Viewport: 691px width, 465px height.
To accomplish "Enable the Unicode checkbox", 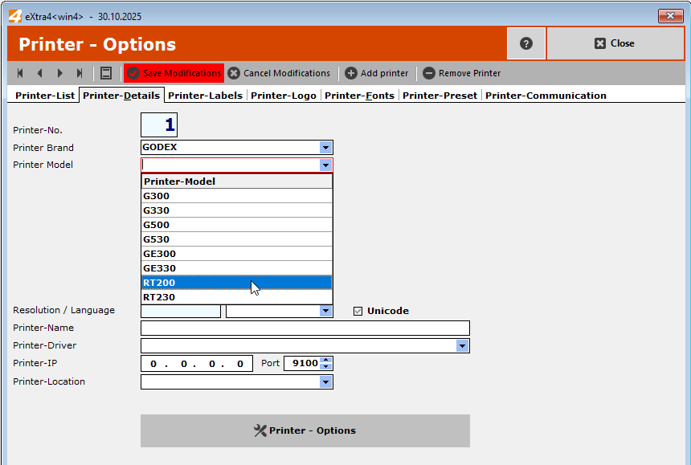I will 358,310.
